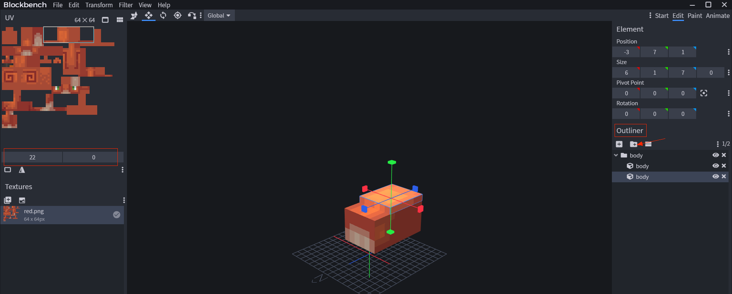The width and height of the screenshot is (732, 294).
Task: Open the main toolbar three-dot options
Action: (x=201, y=16)
